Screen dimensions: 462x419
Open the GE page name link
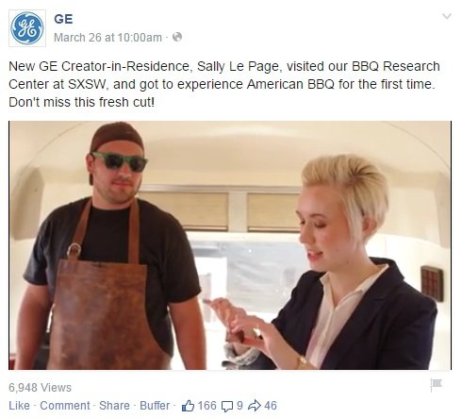click(x=63, y=19)
